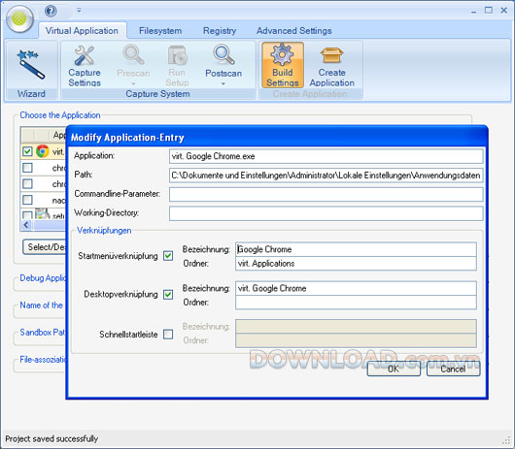Expand the Postscan dropdown arrow

[223, 84]
